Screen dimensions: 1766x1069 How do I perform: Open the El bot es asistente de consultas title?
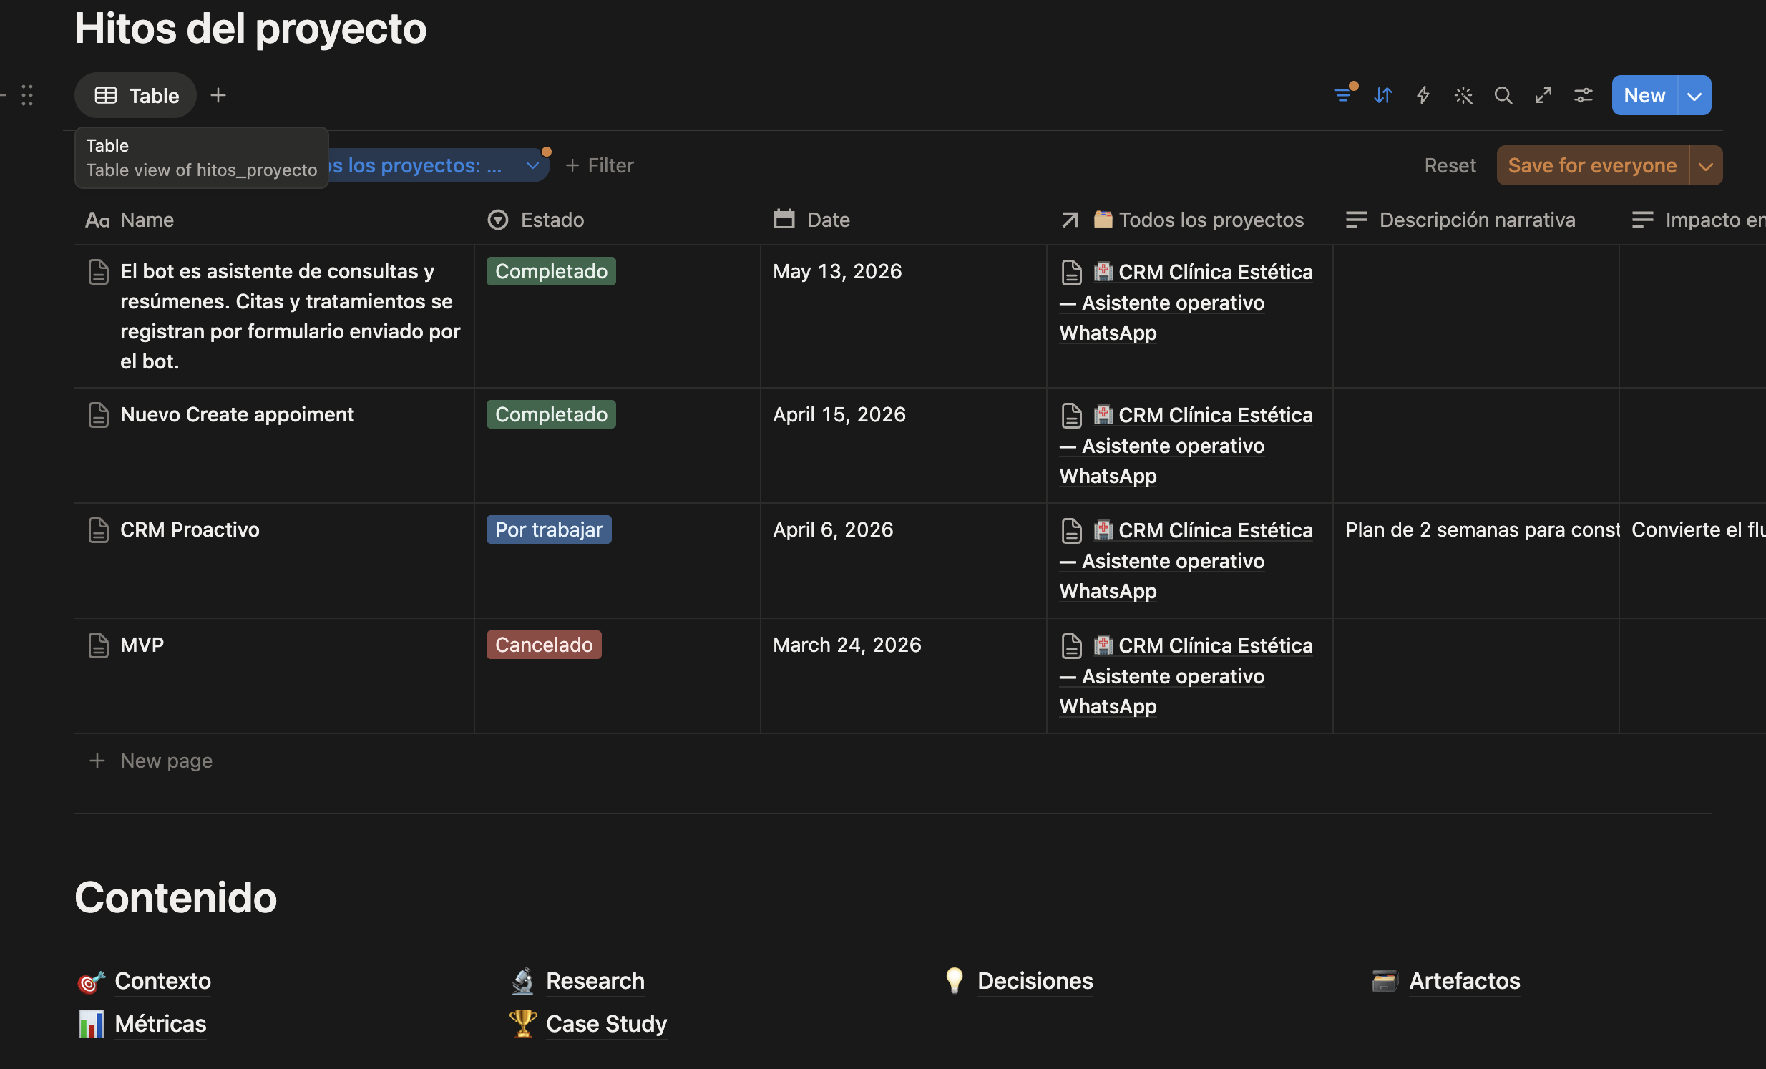pyautogui.click(x=291, y=317)
